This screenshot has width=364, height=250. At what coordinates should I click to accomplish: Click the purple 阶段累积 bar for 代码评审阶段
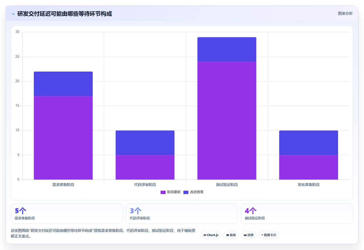pos(145,167)
